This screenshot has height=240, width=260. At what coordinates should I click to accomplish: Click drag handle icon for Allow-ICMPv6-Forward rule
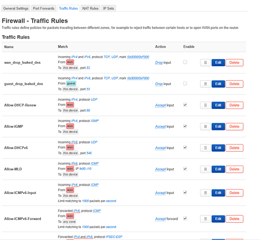tap(205, 219)
